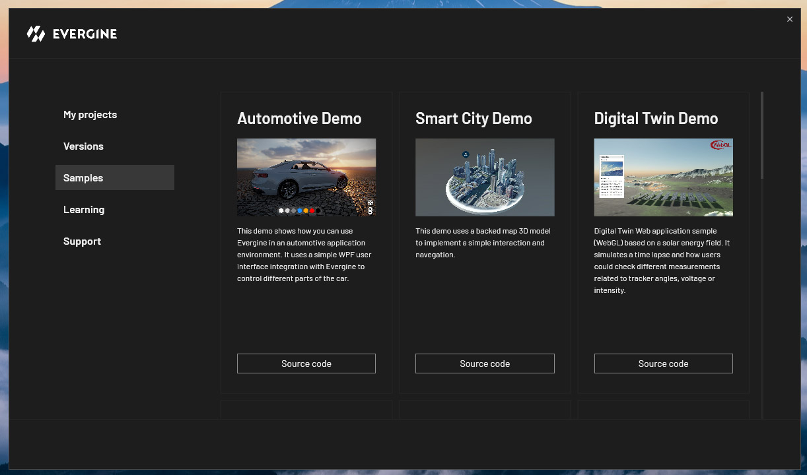Close the Evergine launcher window
The image size is (807, 475).
click(789, 20)
